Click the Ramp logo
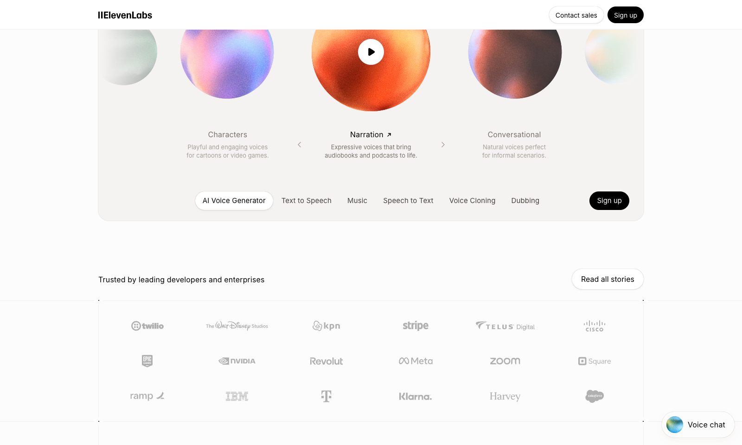The height and width of the screenshot is (445, 742). [147, 396]
